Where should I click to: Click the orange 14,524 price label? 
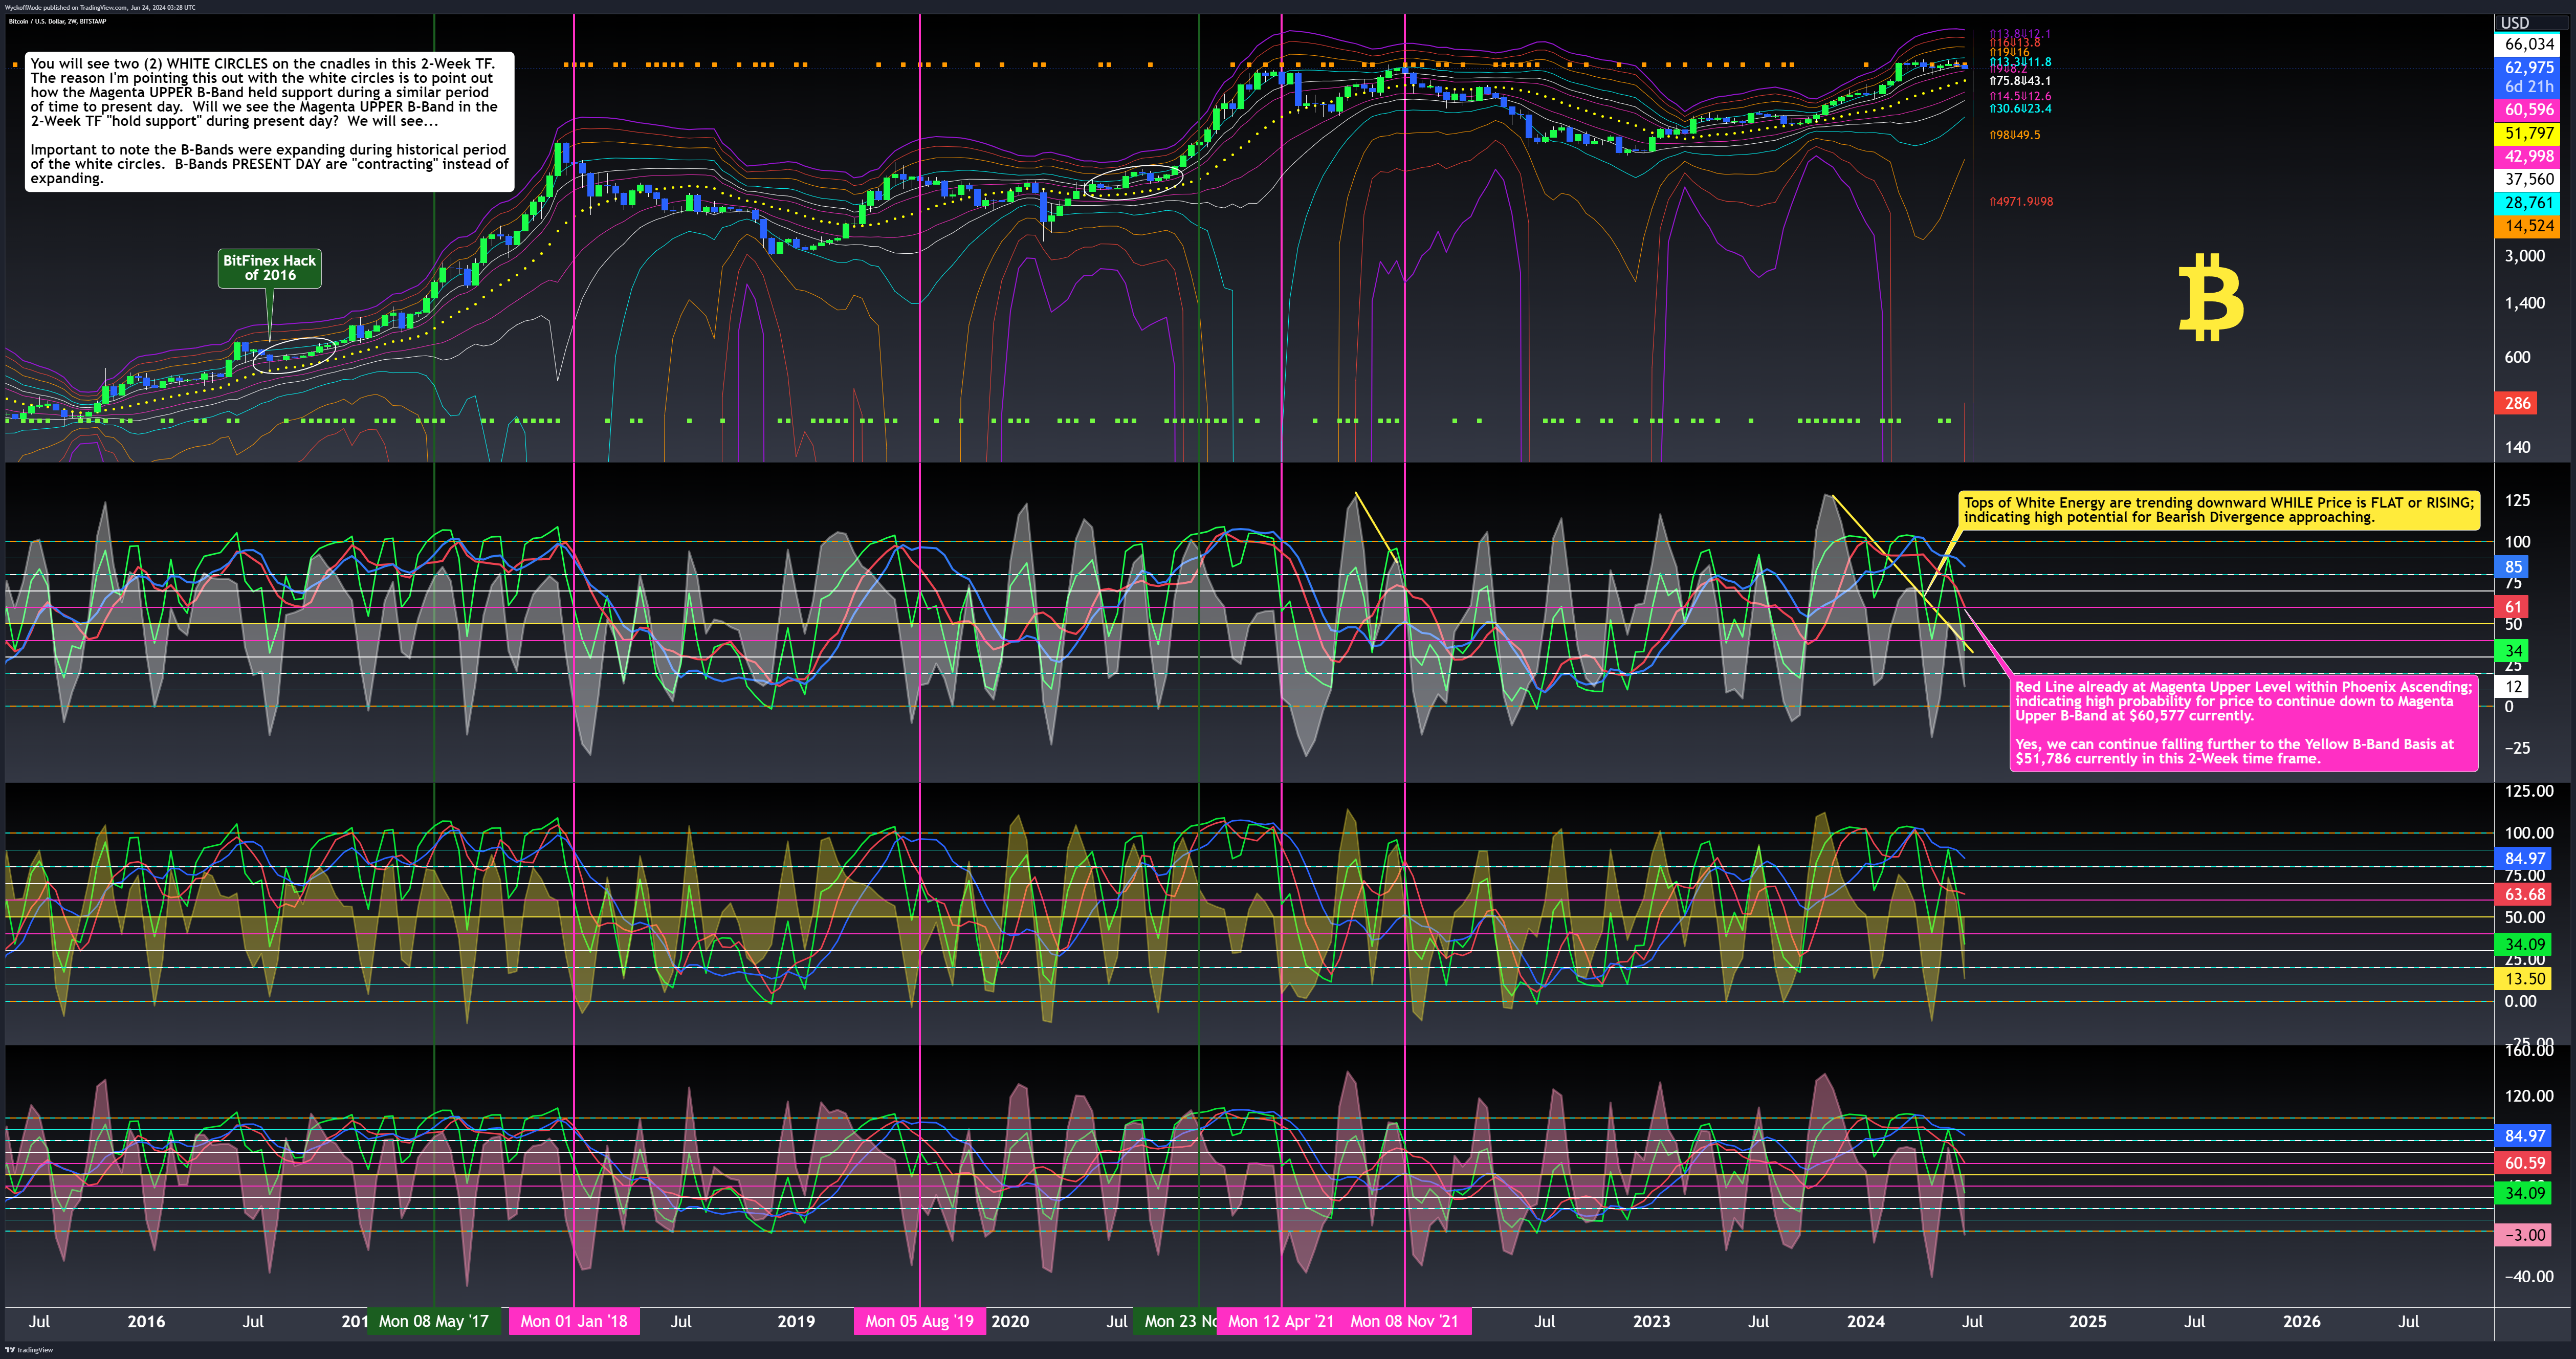2528,226
